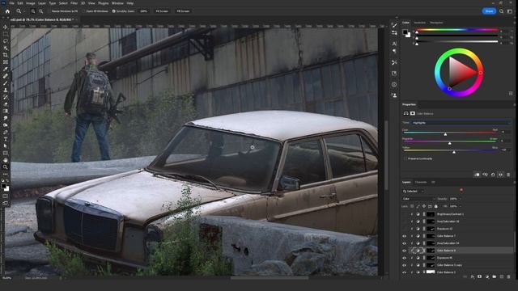Screen dimensions: 518x291
Task: Select the Clone Stamp tool
Action: click(6, 90)
